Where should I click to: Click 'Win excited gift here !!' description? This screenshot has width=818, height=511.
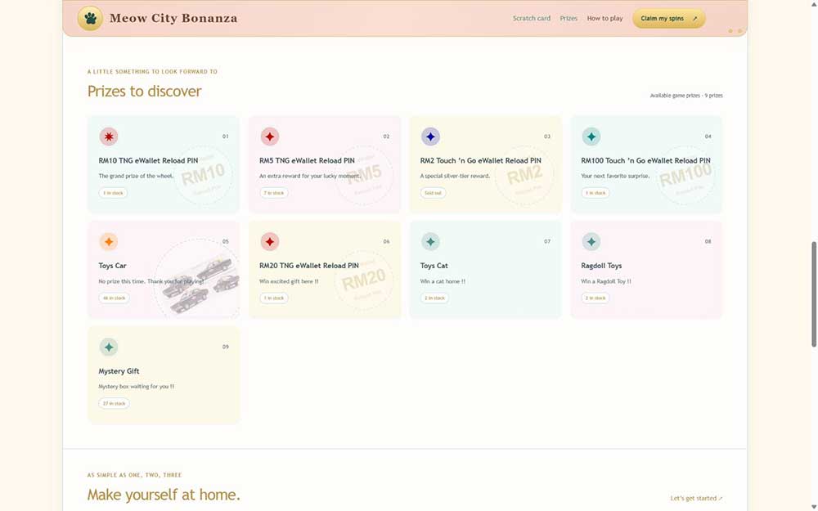[289, 281]
